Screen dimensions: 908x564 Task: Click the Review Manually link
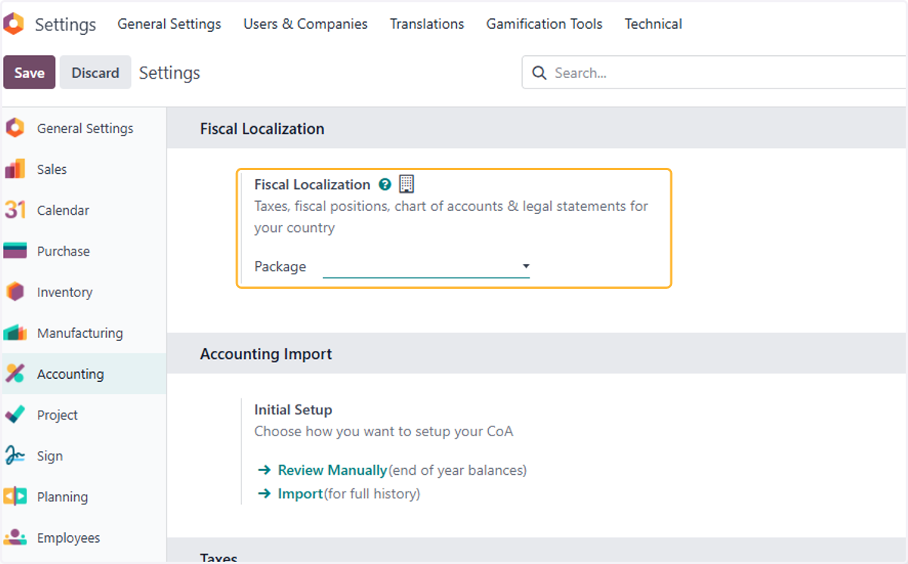pyautogui.click(x=332, y=470)
